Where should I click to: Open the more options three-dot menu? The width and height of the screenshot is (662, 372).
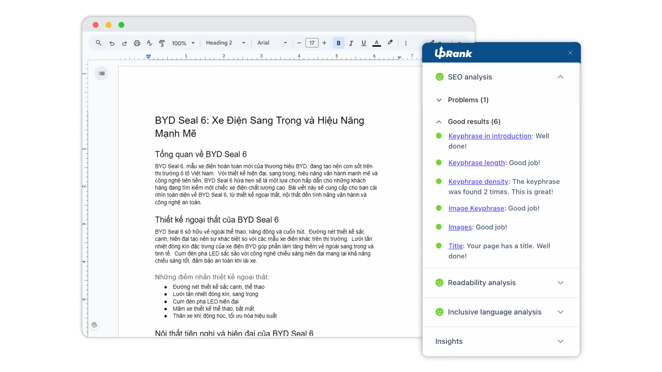[406, 43]
